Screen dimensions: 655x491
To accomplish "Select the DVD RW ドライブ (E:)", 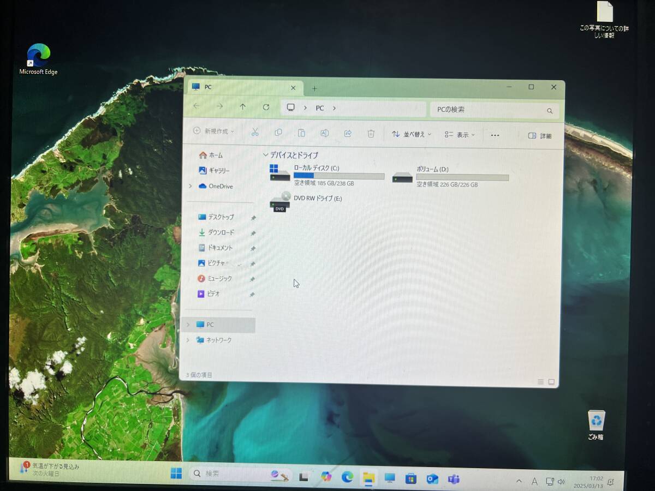I will coord(306,201).
